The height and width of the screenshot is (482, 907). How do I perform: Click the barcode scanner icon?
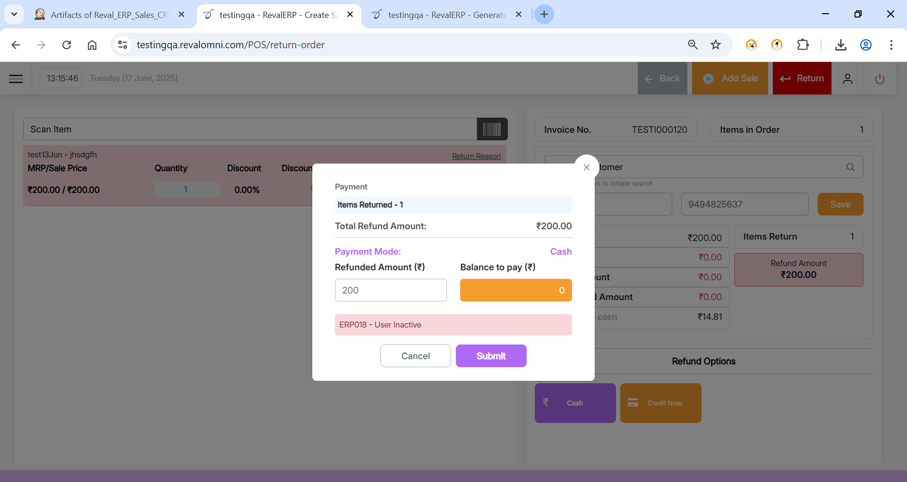pos(492,129)
